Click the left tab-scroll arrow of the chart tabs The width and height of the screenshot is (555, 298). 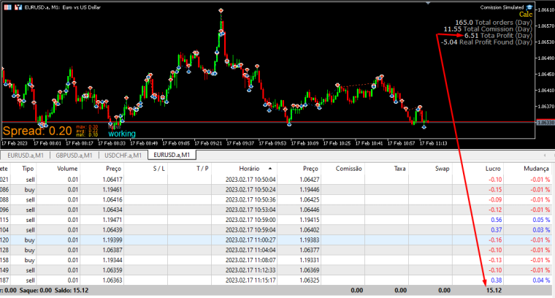tap(544, 155)
